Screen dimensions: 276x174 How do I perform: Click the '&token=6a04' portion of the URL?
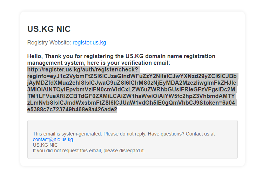[217, 103]
